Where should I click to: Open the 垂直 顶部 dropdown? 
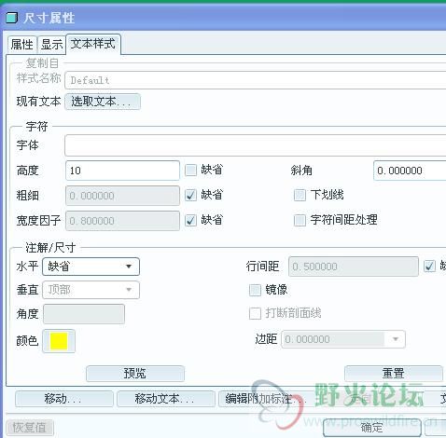click(91, 290)
